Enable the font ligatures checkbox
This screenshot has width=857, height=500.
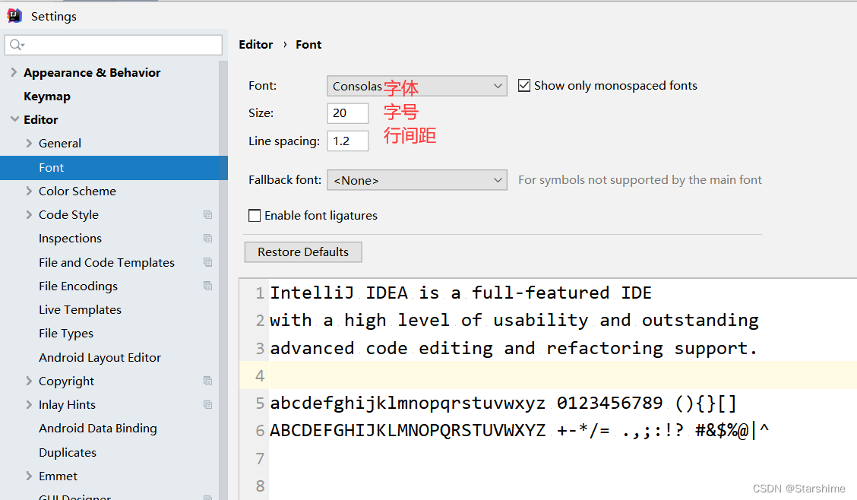(255, 216)
